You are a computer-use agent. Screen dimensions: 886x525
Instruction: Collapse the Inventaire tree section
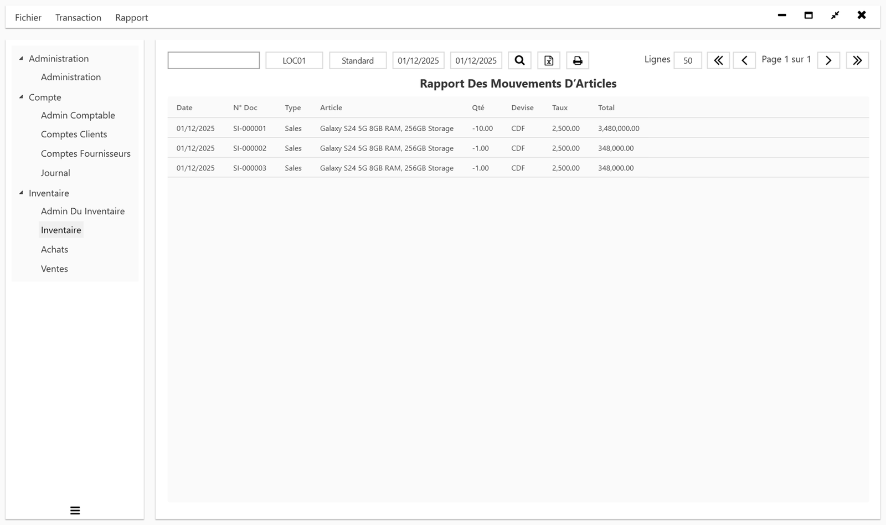pos(21,192)
